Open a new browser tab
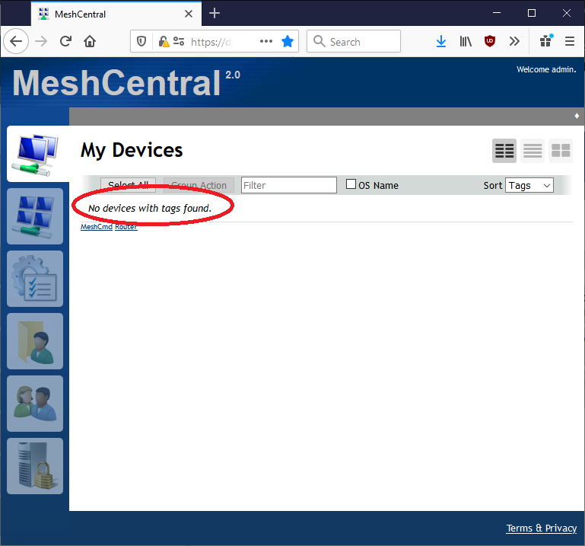 click(215, 14)
